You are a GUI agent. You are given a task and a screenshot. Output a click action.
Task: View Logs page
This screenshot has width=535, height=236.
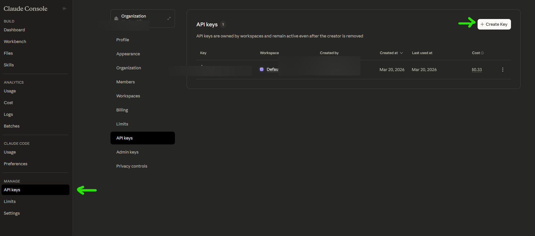pyautogui.click(x=8, y=114)
